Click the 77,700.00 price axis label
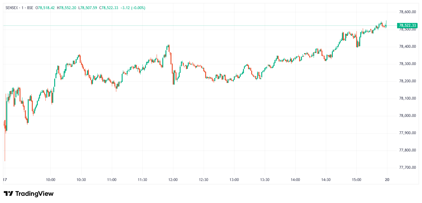The height and width of the screenshot is (203, 422). [408, 167]
